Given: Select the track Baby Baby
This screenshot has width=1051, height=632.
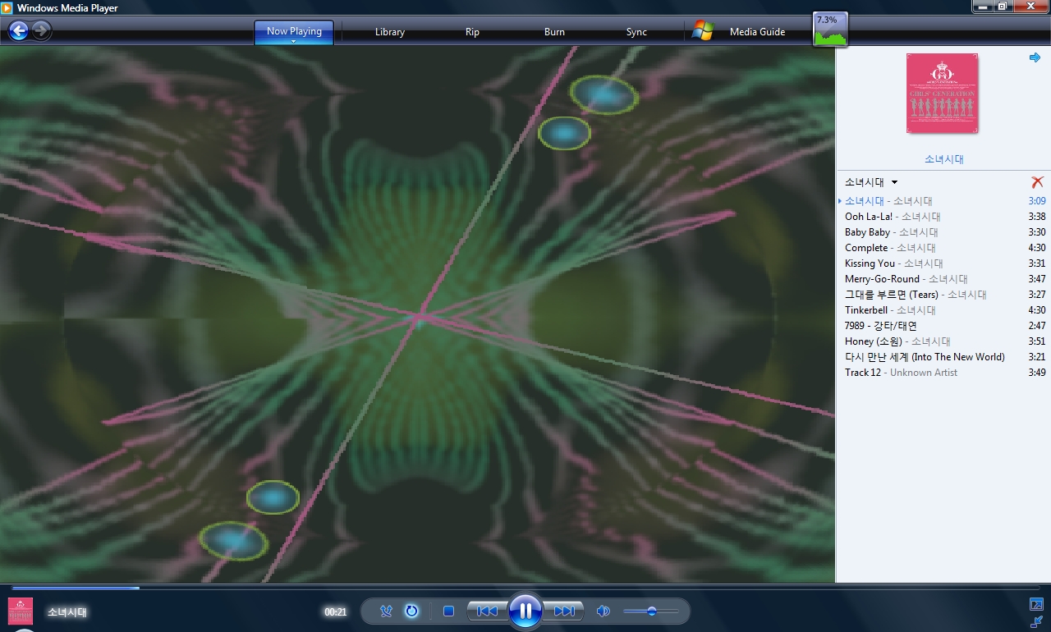Looking at the screenshot, I should [943, 232].
